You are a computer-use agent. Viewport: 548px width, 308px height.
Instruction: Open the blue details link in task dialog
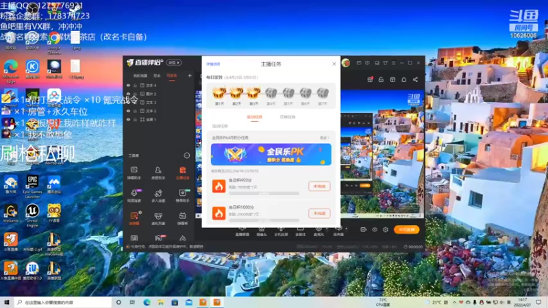click(213, 64)
